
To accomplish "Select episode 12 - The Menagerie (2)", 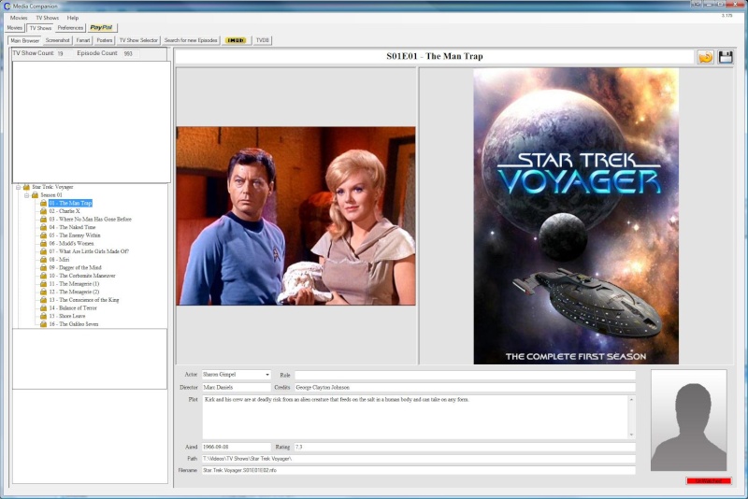I will [74, 292].
